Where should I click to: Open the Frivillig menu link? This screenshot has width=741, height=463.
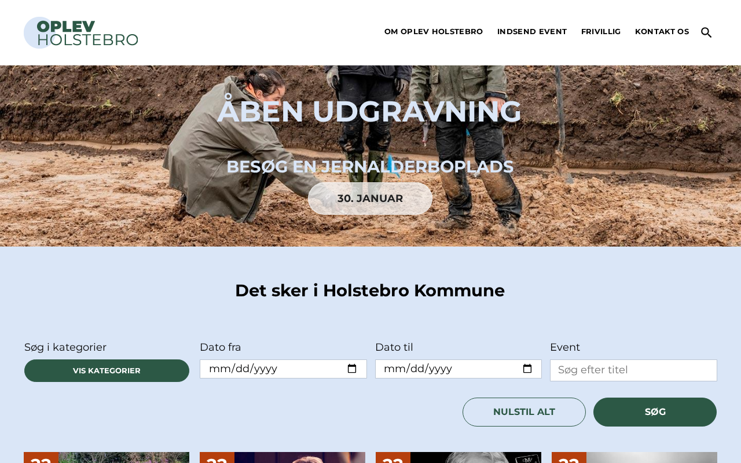601,32
